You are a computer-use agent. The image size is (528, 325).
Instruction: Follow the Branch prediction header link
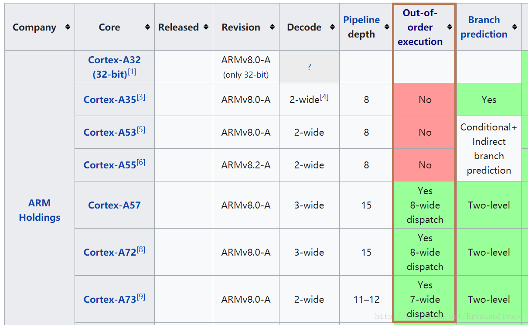click(484, 27)
